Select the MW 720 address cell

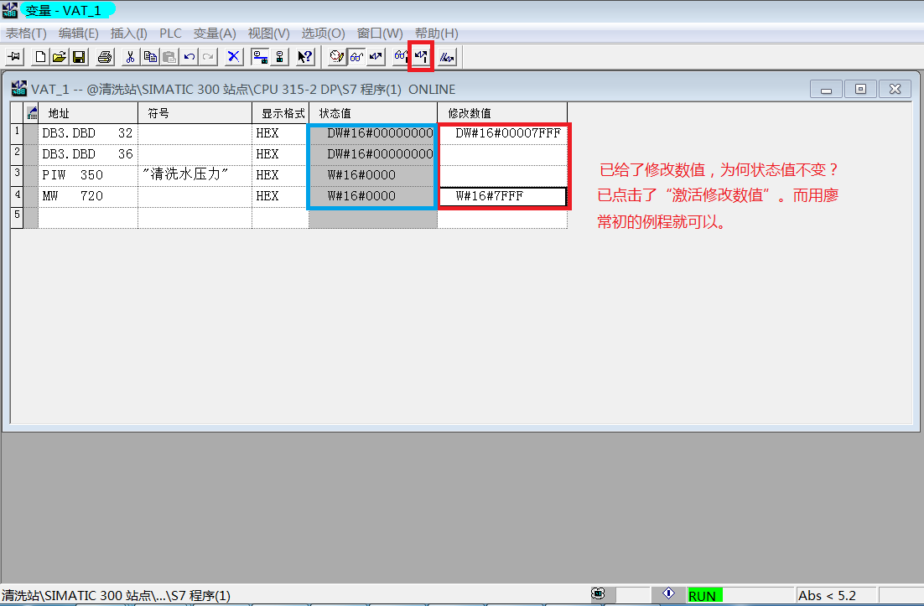[88, 196]
